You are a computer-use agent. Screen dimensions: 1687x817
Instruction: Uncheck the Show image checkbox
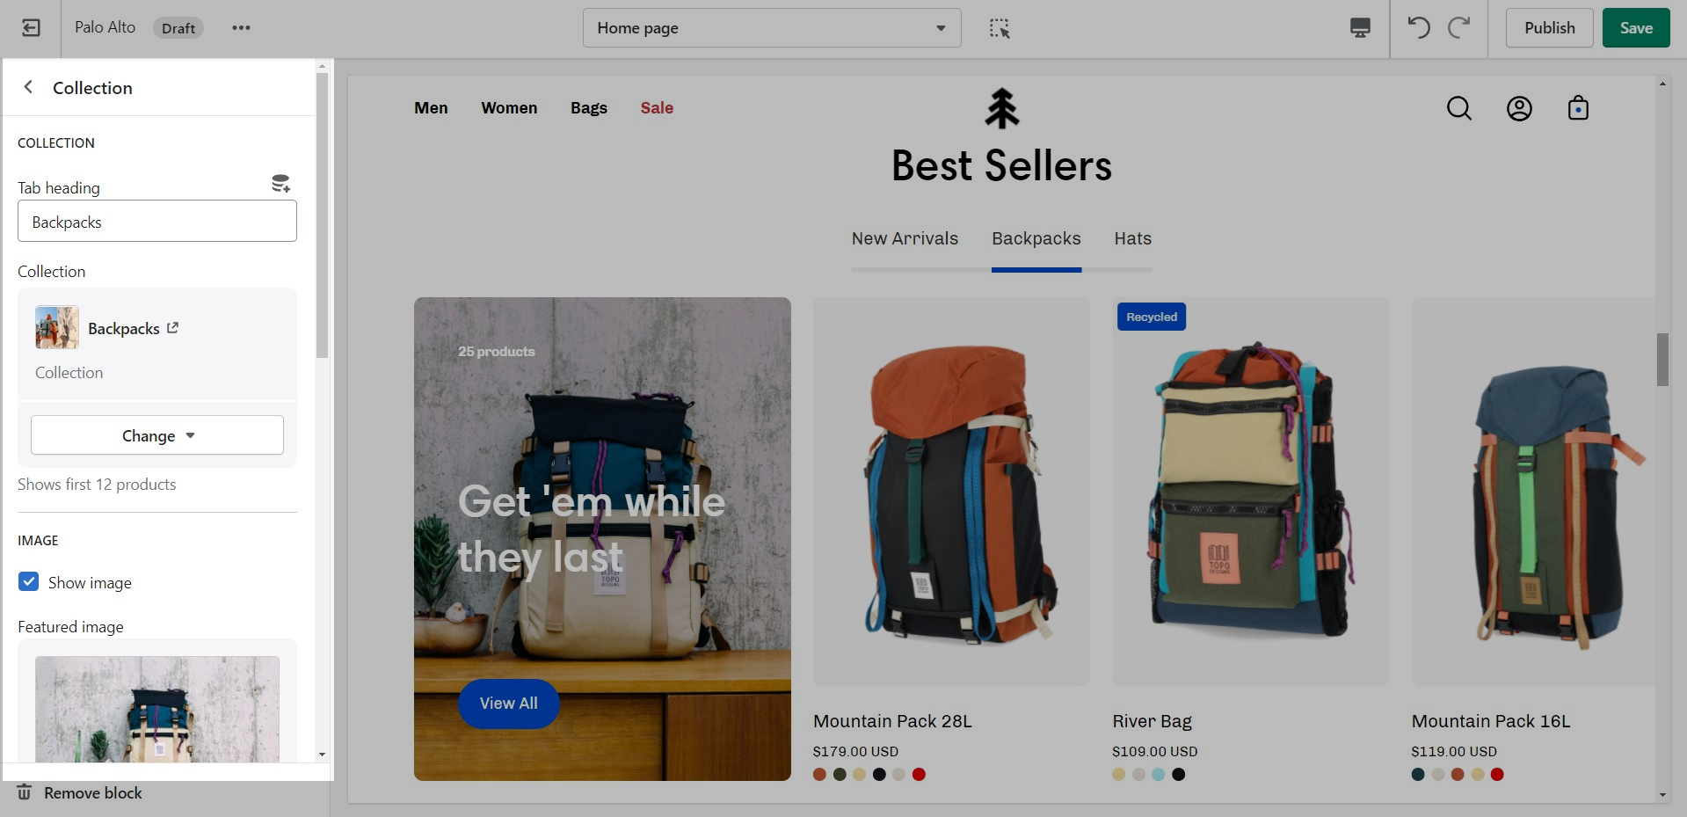(x=29, y=582)
